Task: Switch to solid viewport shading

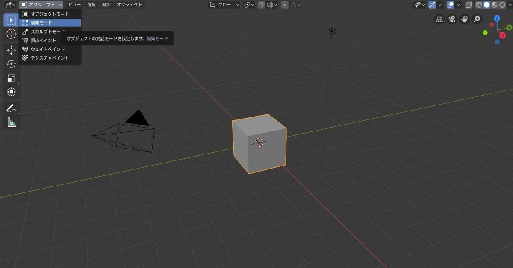Action: click(486, 5)
